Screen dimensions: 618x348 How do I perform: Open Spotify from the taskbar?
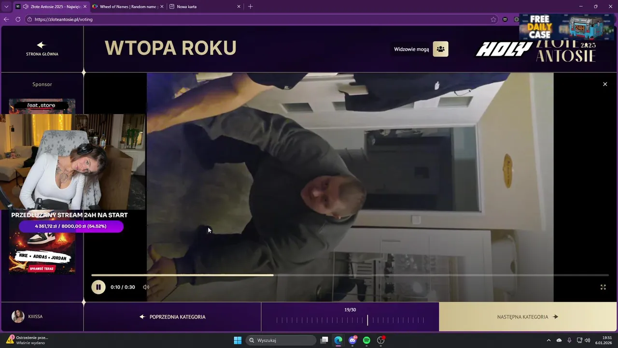coord(366,340)
